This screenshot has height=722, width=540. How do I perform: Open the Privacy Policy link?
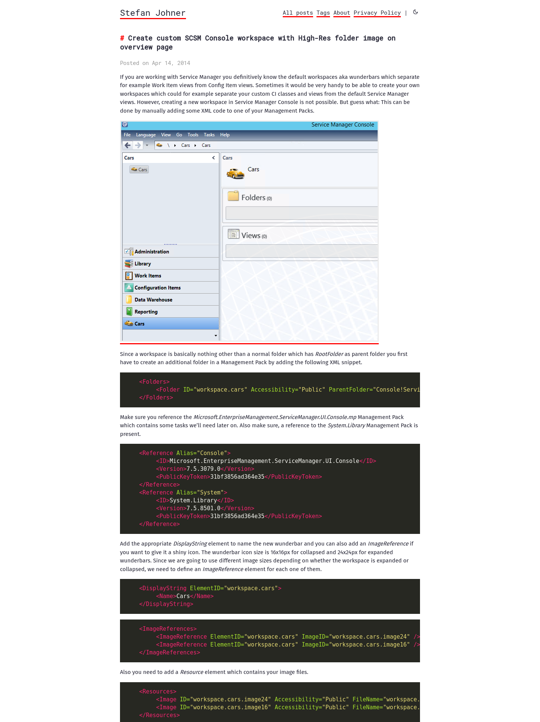pyautogui.click(x=377, y=13)
